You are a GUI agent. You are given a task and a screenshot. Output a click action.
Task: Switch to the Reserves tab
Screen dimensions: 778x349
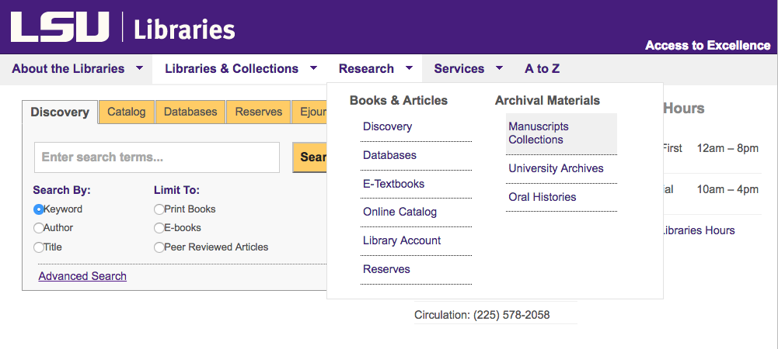pos(259,112)
